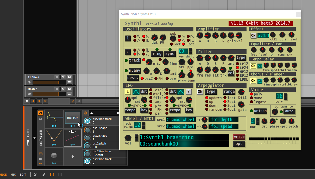Solo the Master track
The width and height of the screenshot is (315, 179).
coord(63,89)
